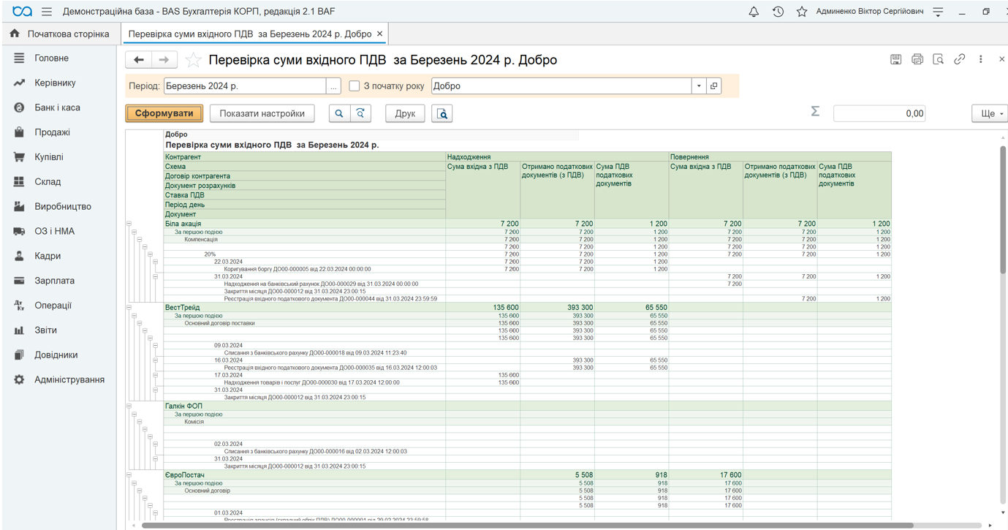Collapse the Біла акація group row

click(129, 224)
